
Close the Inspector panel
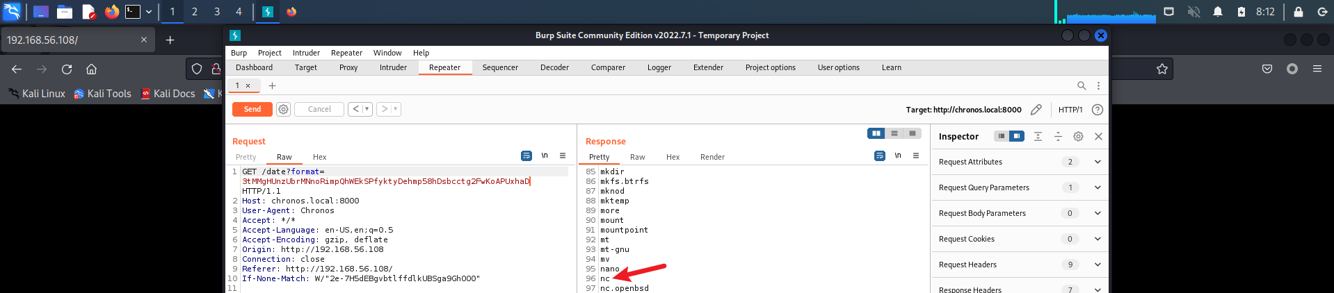(1098, 136)
